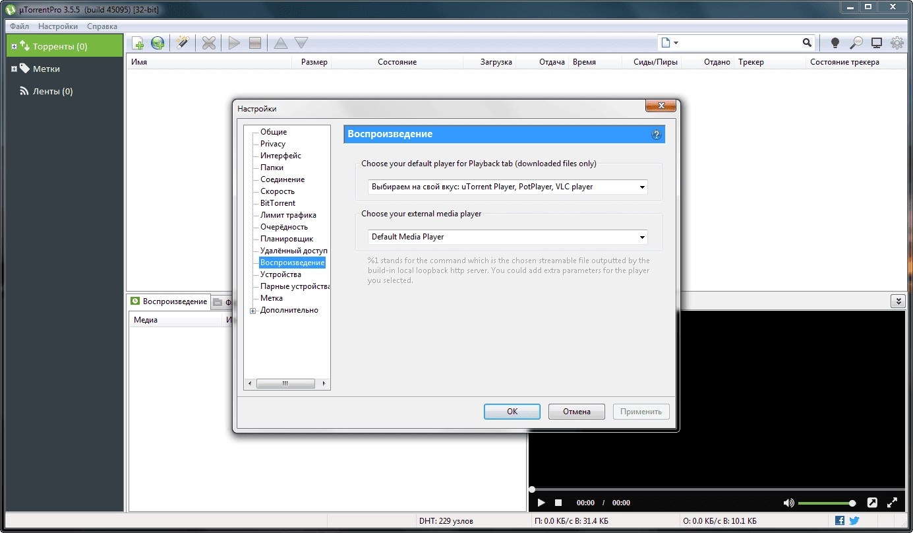This screenshot has width=913, height=533.
Task: Open the Facebook icon in status bar
Action: [840, 520]
